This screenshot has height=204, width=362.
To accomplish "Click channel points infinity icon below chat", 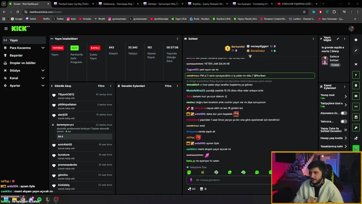I will 191,189.
